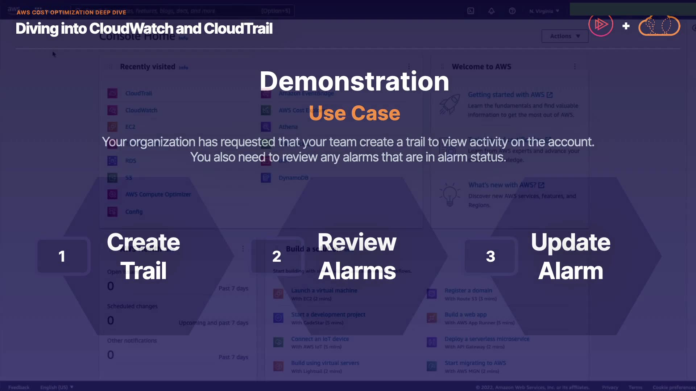Open the RDS recently visited link
The image size is (696, 391).
130,161
